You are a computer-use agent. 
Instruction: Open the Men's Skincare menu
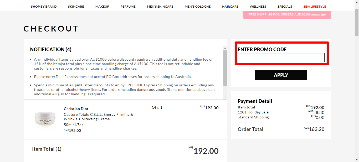[160, 7]
